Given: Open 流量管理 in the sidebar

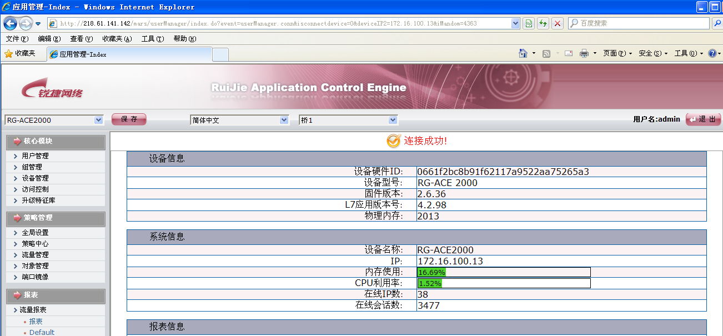Looking at the screenshot, I should coord(35,255).
